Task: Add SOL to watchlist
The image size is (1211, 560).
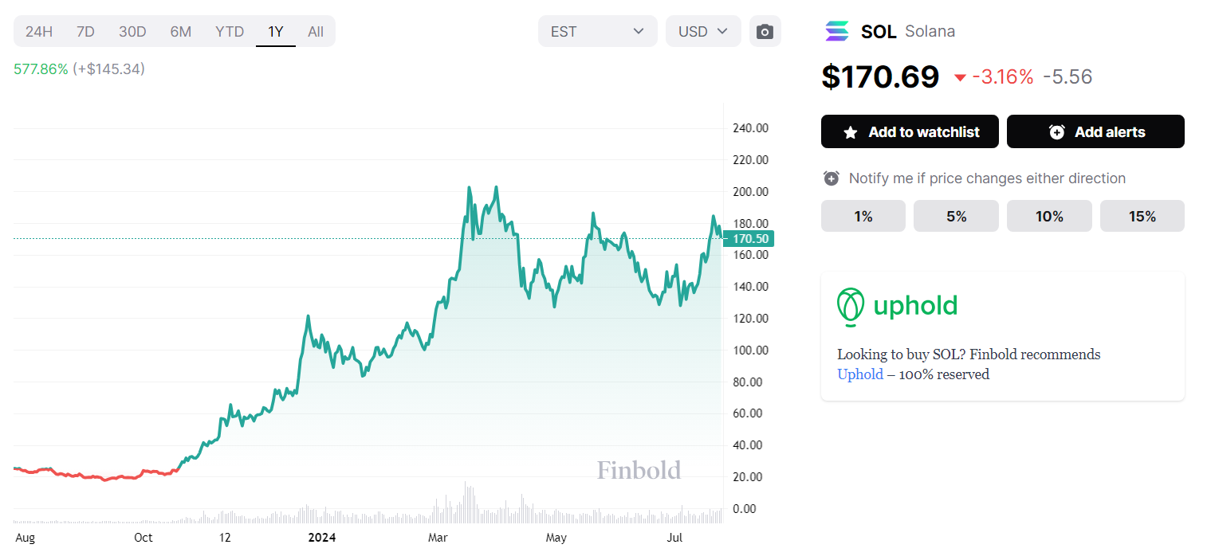Action: click(910, 131)
